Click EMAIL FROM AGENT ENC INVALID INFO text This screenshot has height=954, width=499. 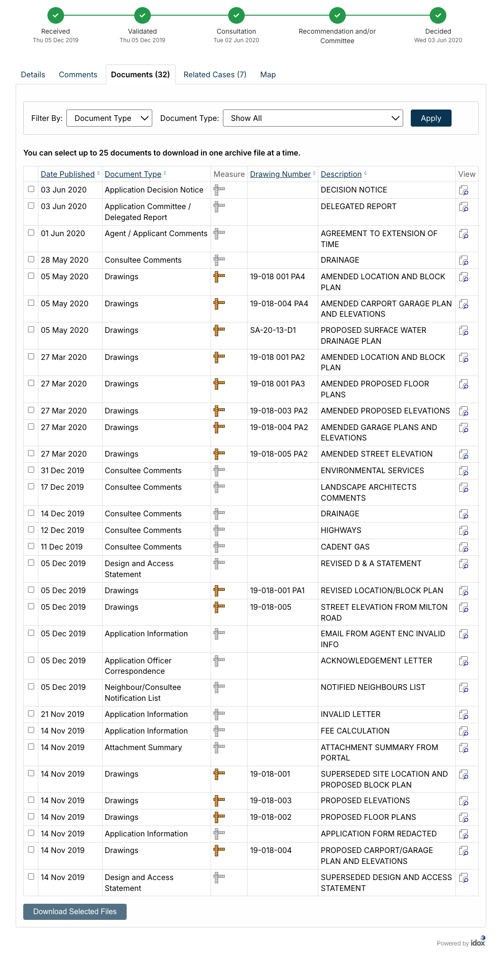pos(383,639)
